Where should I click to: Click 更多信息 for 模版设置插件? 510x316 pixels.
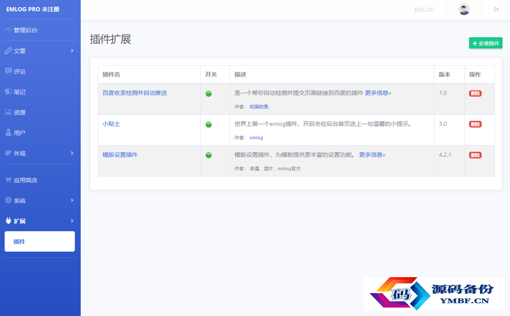pos(372,154)
